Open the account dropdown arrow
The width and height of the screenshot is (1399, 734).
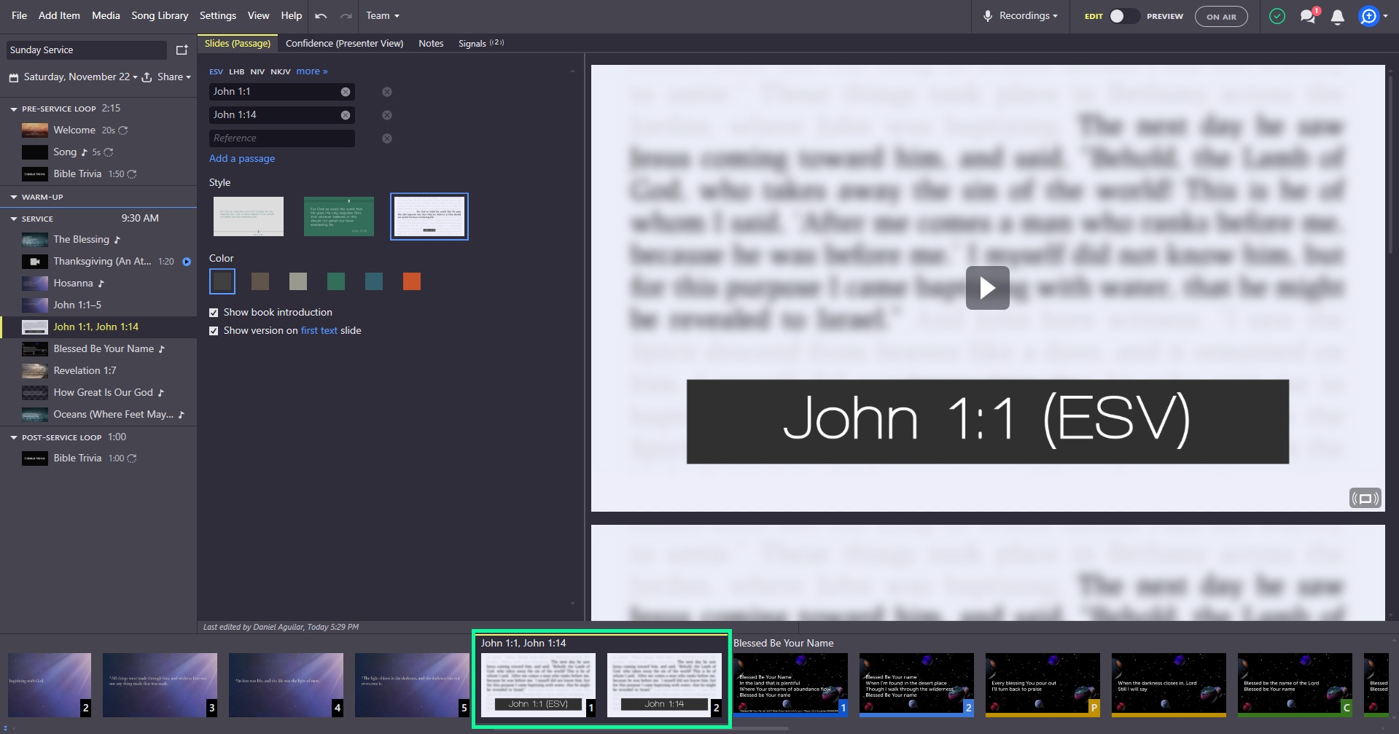(1385, 16)
